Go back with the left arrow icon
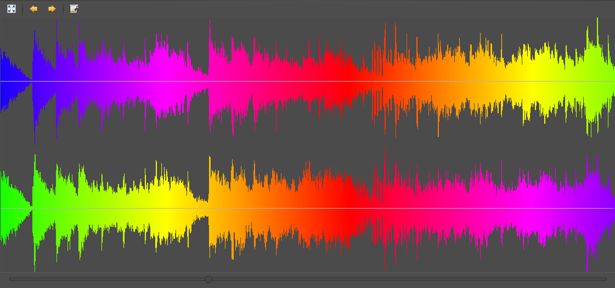615x288 pixels. (x=33, y=9)
